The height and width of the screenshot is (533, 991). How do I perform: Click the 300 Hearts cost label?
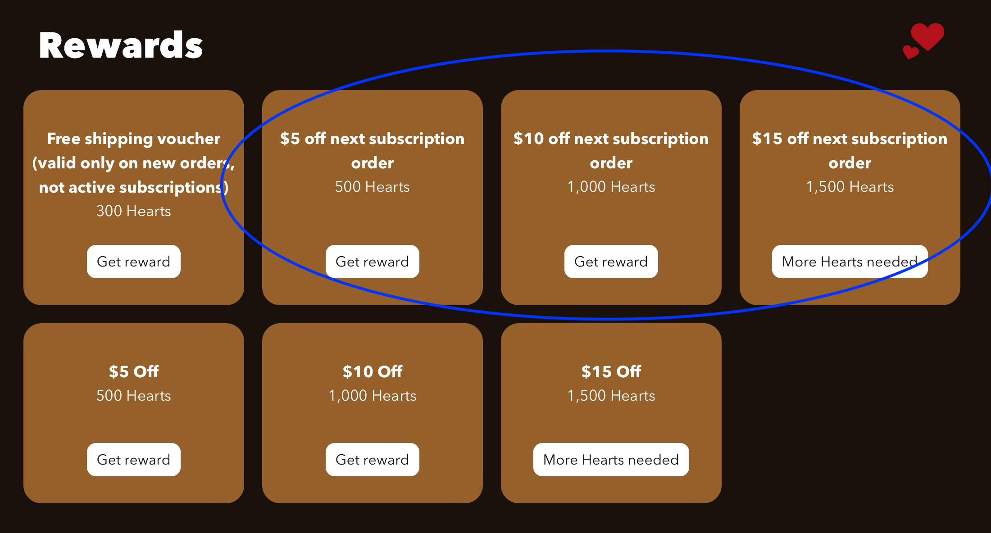(134, 211)
